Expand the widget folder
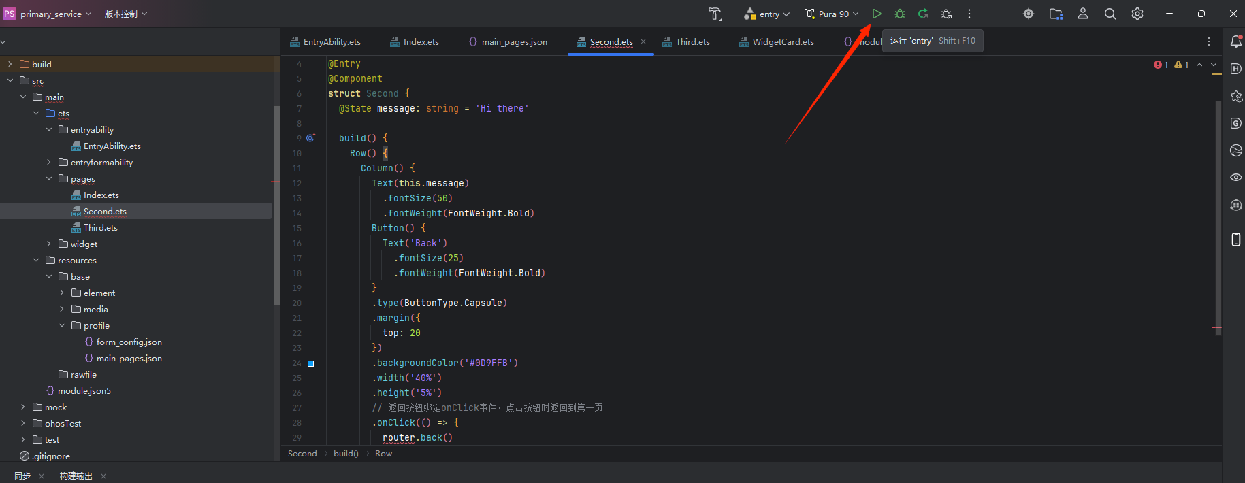Screen dimensions: 1245x483 48,244
